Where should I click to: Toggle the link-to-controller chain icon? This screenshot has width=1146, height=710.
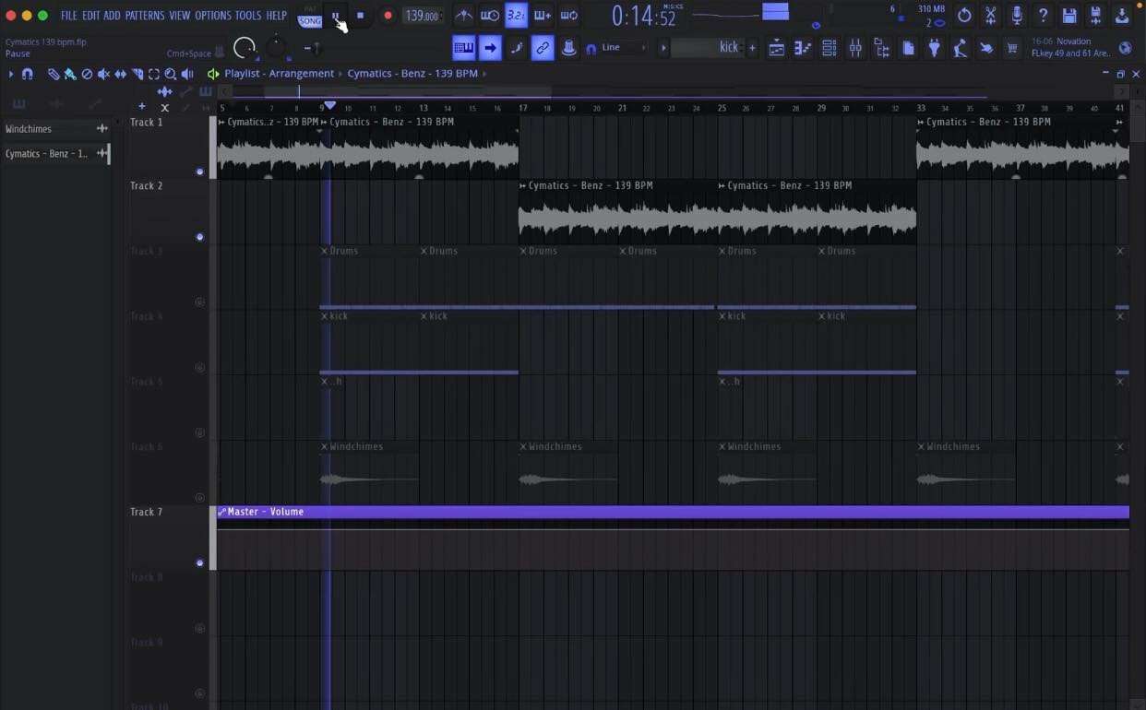[543, 48]
